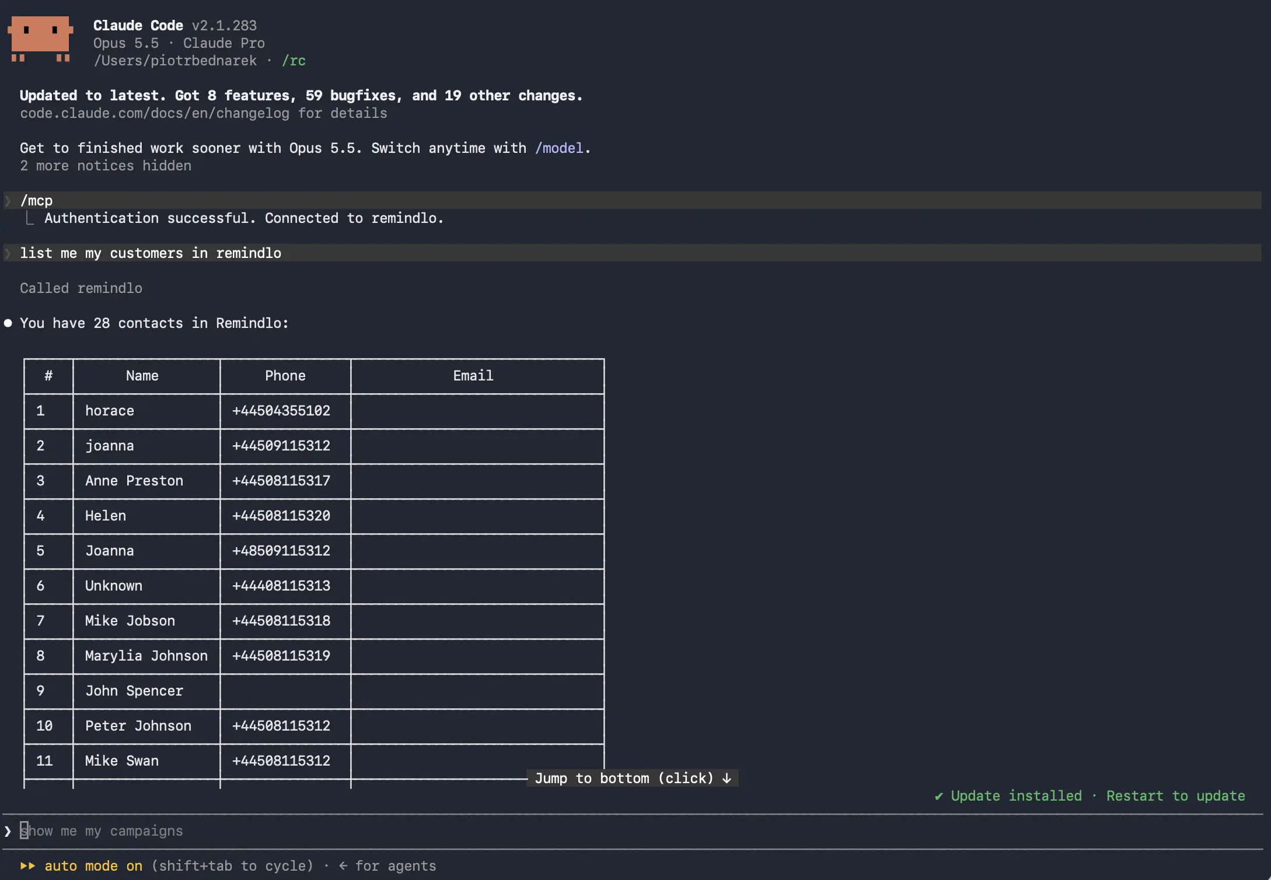Image resolution: width=1271 pixels, height=880 pixels.
Task: Click the 'for agents' hint in status line
Action: click(396, 866)
